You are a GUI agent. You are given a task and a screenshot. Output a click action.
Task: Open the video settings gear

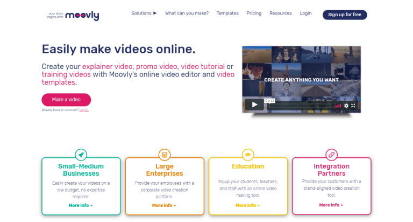click(346, 106)
